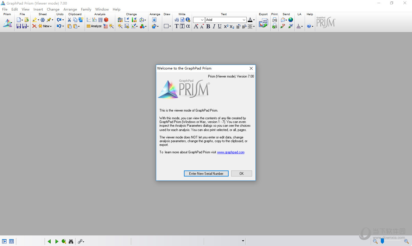
Task: Send to Word blue W icon
Action: click(x=291, y=26)
